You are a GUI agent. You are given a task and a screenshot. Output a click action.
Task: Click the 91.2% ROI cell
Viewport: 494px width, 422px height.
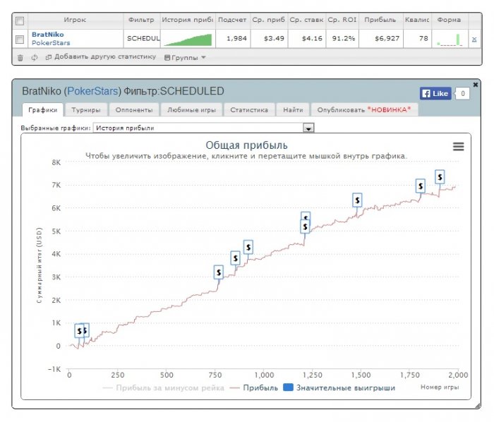point(342,39)
